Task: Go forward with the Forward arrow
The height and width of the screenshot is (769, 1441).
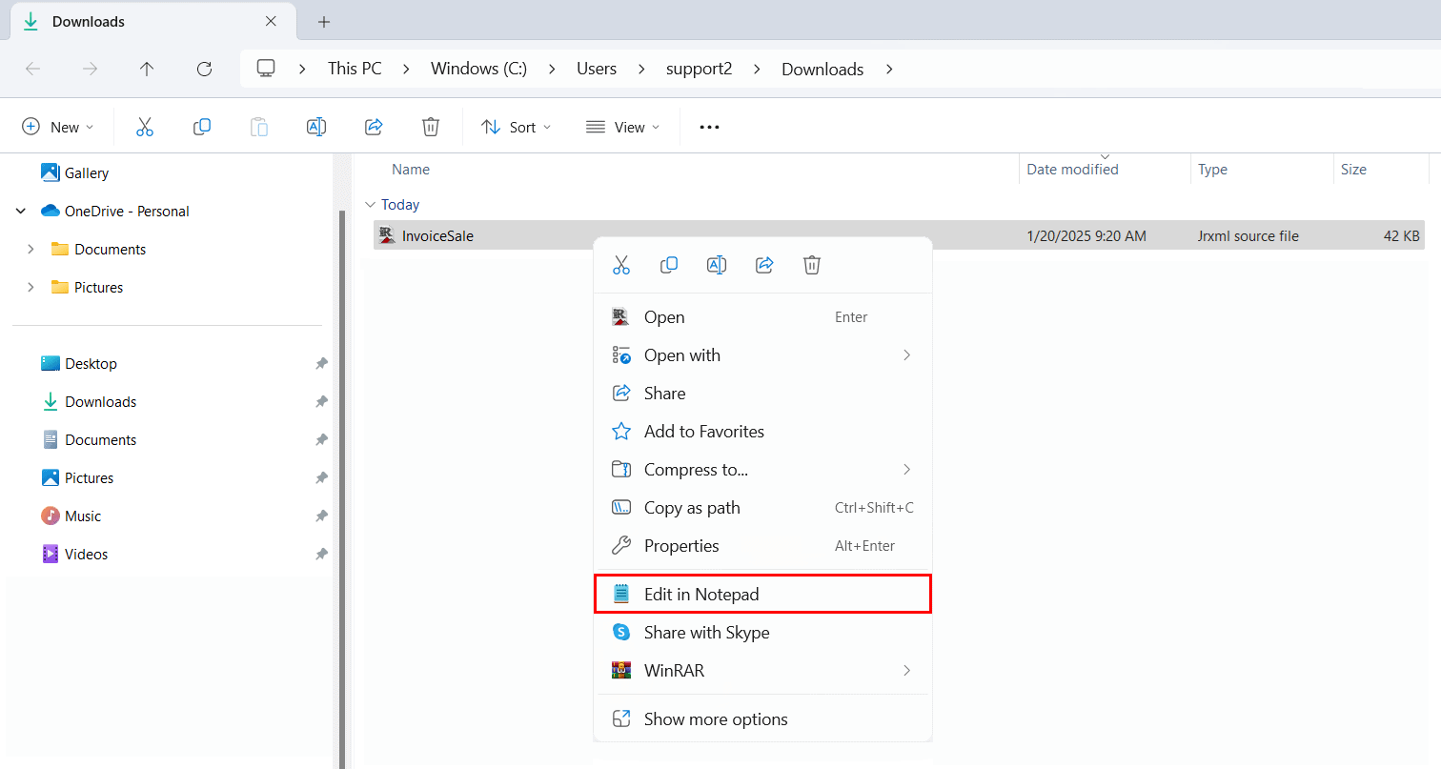Action: 90,69
